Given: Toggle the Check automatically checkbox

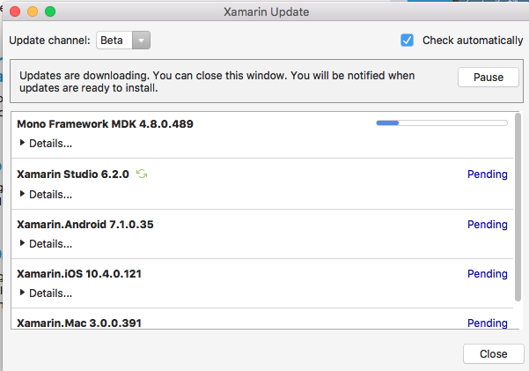Looking at the screenshot, I should point(407,41).
